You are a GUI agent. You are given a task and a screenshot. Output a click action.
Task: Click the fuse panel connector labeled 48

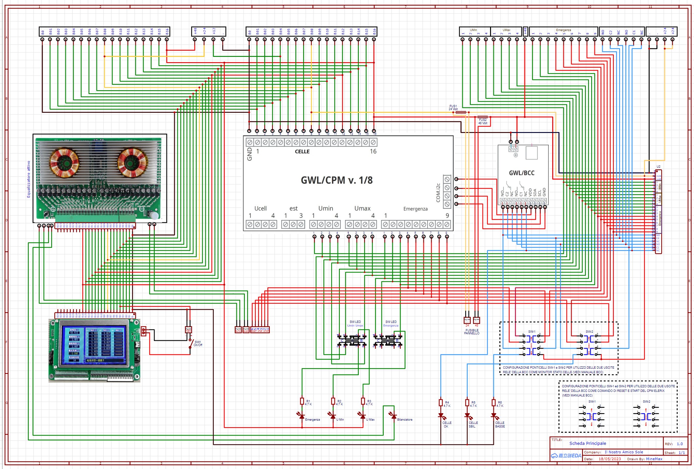pos(477,320)
